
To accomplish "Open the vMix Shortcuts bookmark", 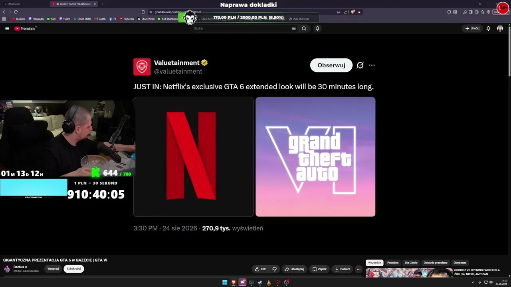I will coord(299,19).
